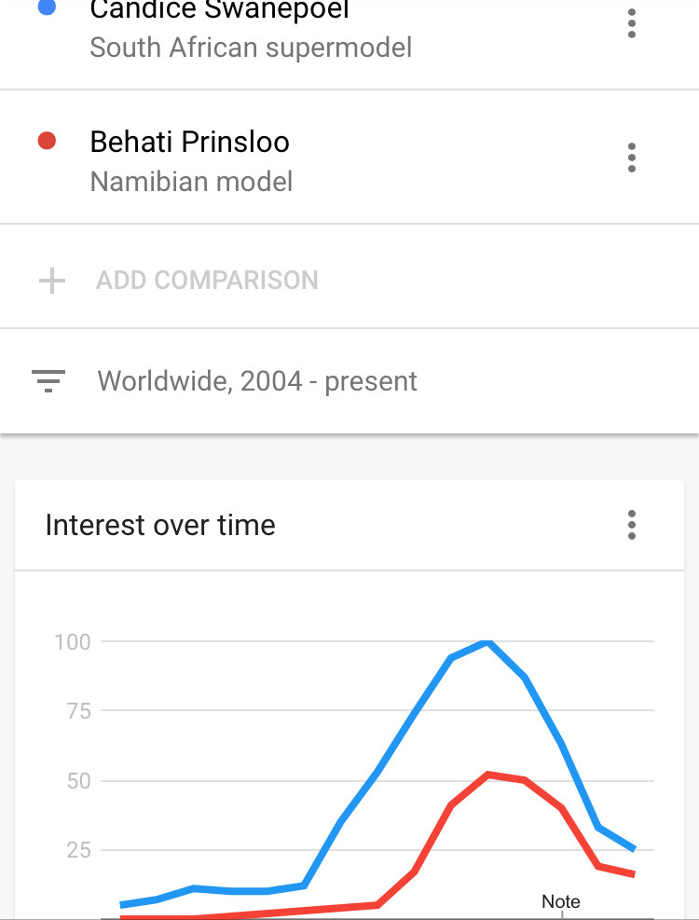Click the 50 axis gridline label

pos(78,781)
